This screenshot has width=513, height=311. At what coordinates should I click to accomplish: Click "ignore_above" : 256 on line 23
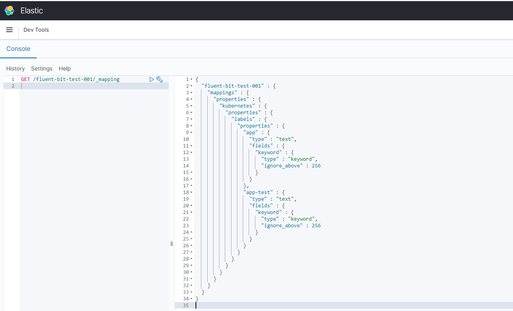(291, 226)
